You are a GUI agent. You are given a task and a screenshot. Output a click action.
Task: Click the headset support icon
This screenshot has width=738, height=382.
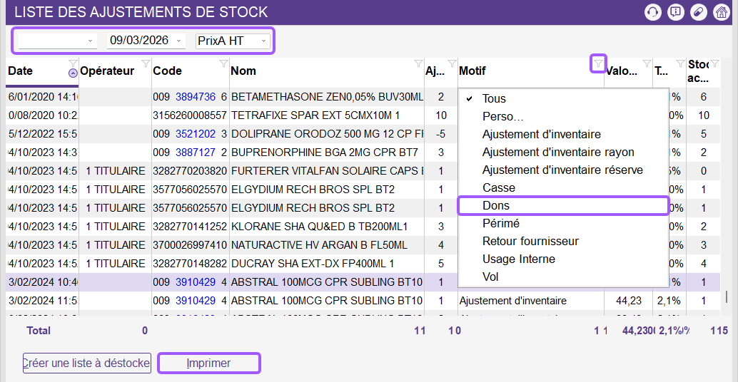pos(652,12)
